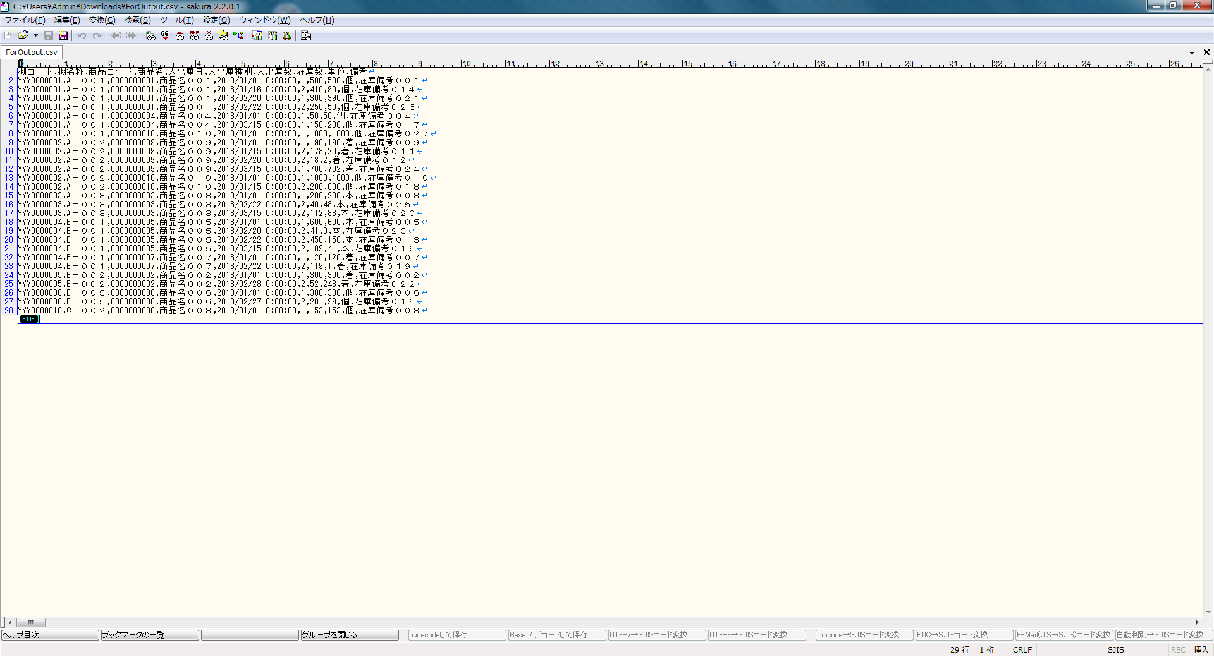Image resolution: width=1214 pixels, height=657 pixels.
Task: Open the ヘルプ(H) menu
Action: tap(317, 20)
